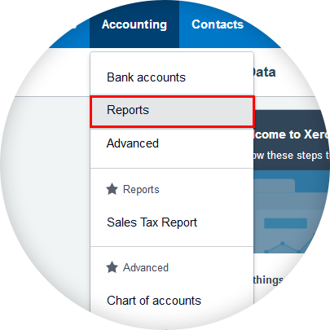Click the partially hidden Data heading
The height and width of the screenshot is (330, 330).
coord(265,73)
